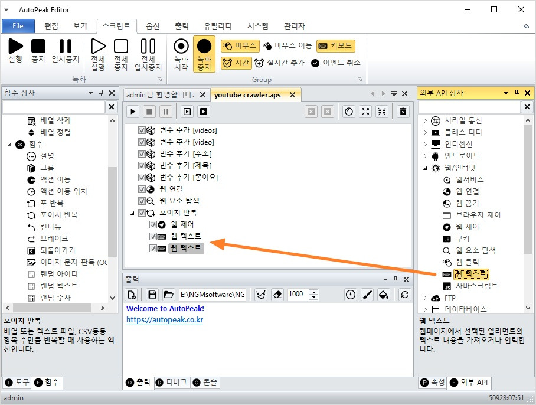Switch to the 속성 tab at bottom right
The image size is (536, 405).
[x=433, y=383]
